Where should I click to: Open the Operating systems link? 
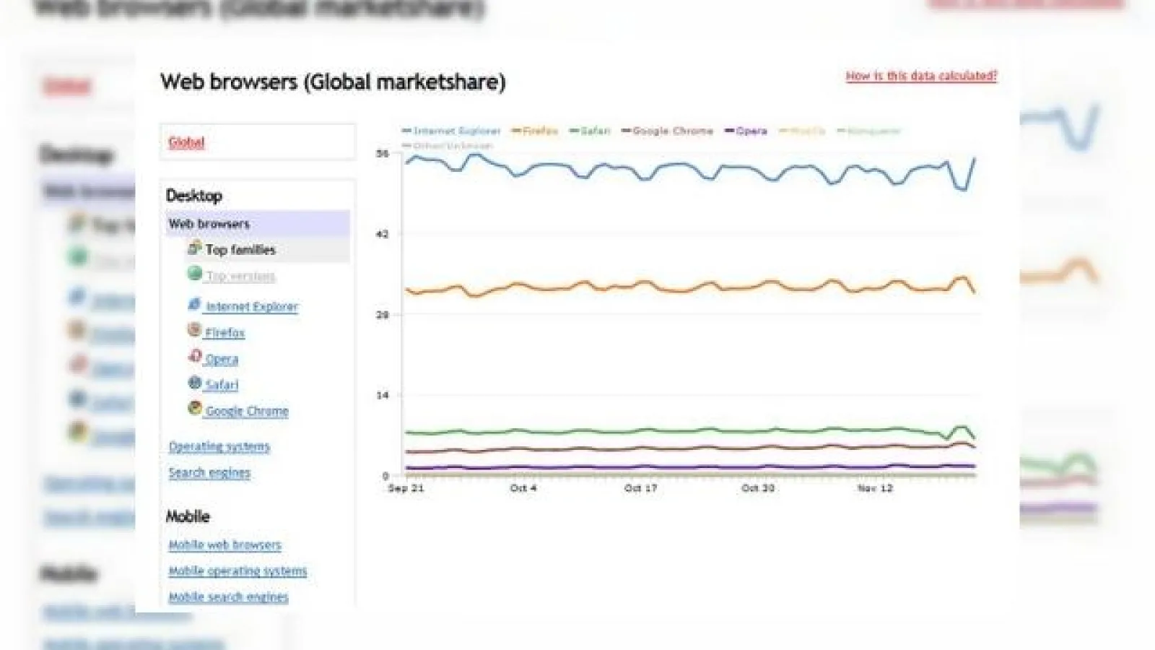tap(219, 446)
